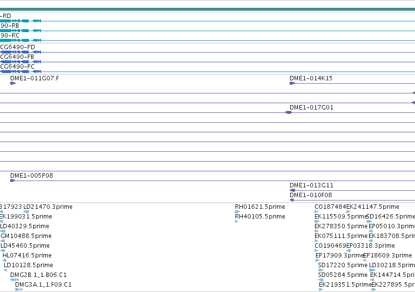Click the EK144714.5prime EST label
415x292 pixels.
393,275
